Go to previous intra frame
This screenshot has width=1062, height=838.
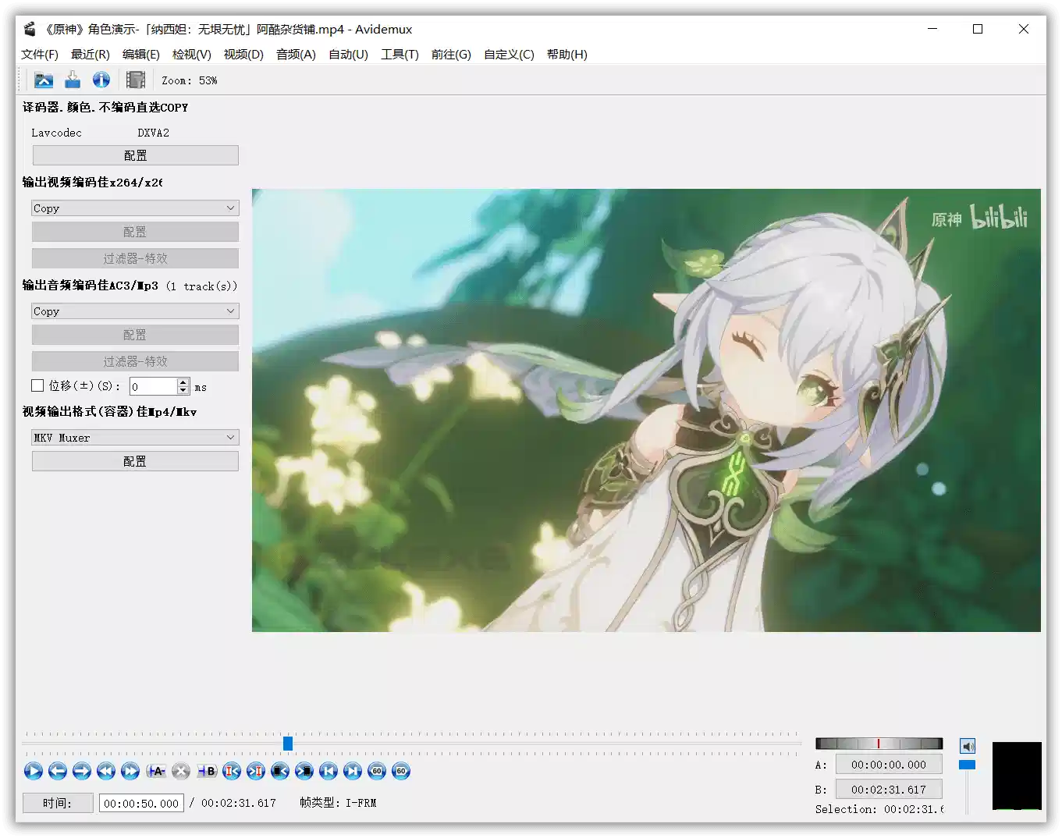point(232,771)
